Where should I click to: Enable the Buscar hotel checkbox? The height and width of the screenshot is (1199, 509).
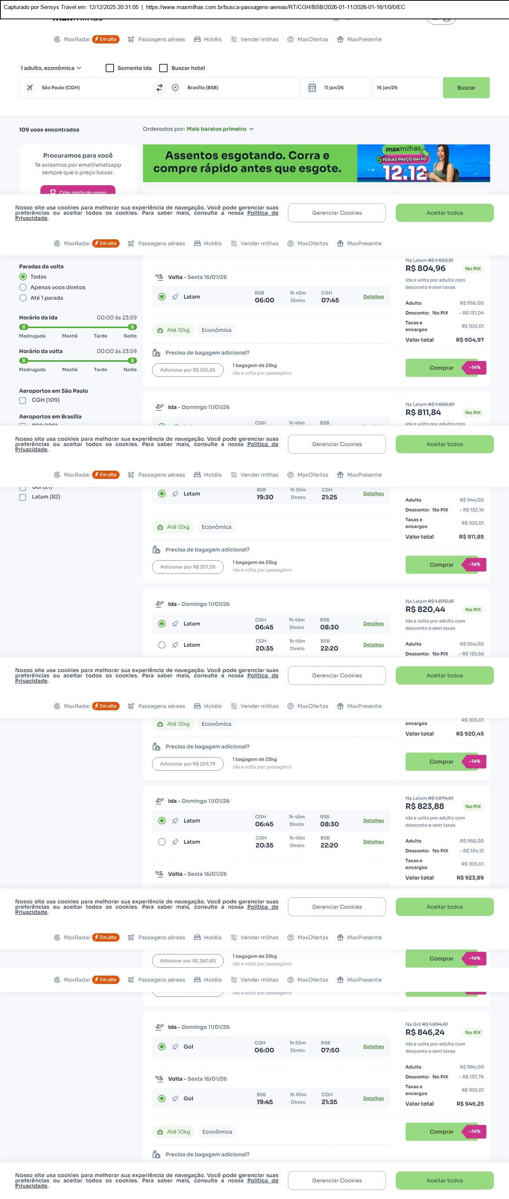pos(163,68)
